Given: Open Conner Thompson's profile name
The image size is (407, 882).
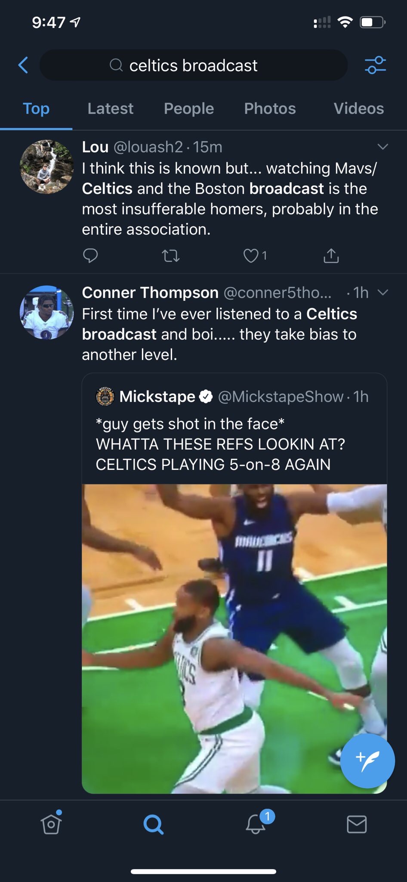Looking at the screenshot, I should [x=150, y=293].
